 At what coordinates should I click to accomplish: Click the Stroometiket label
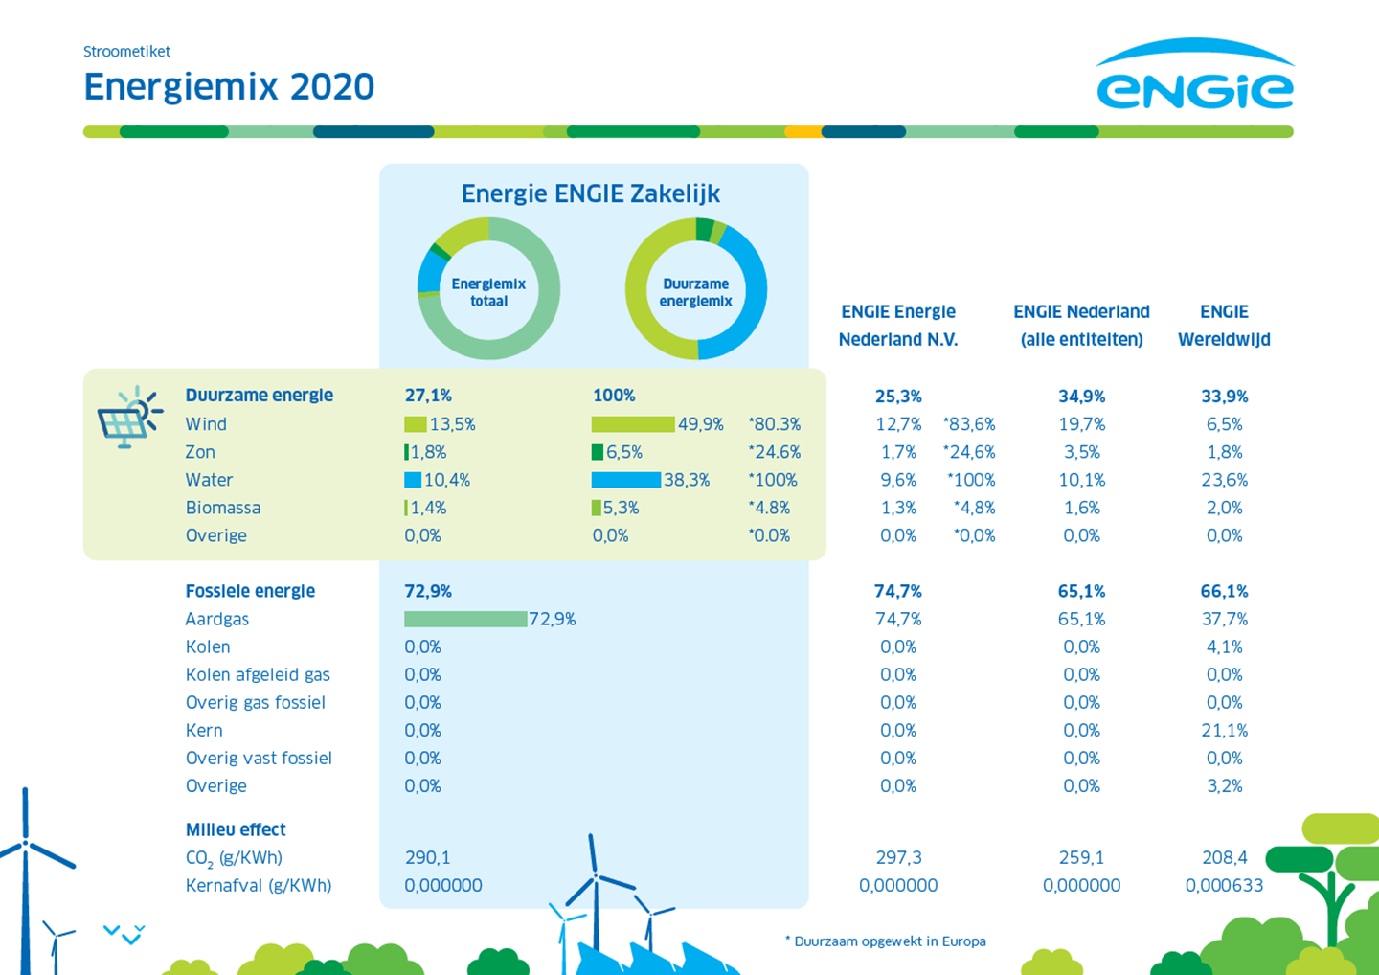pyautogui.click(x=126, y=52)
